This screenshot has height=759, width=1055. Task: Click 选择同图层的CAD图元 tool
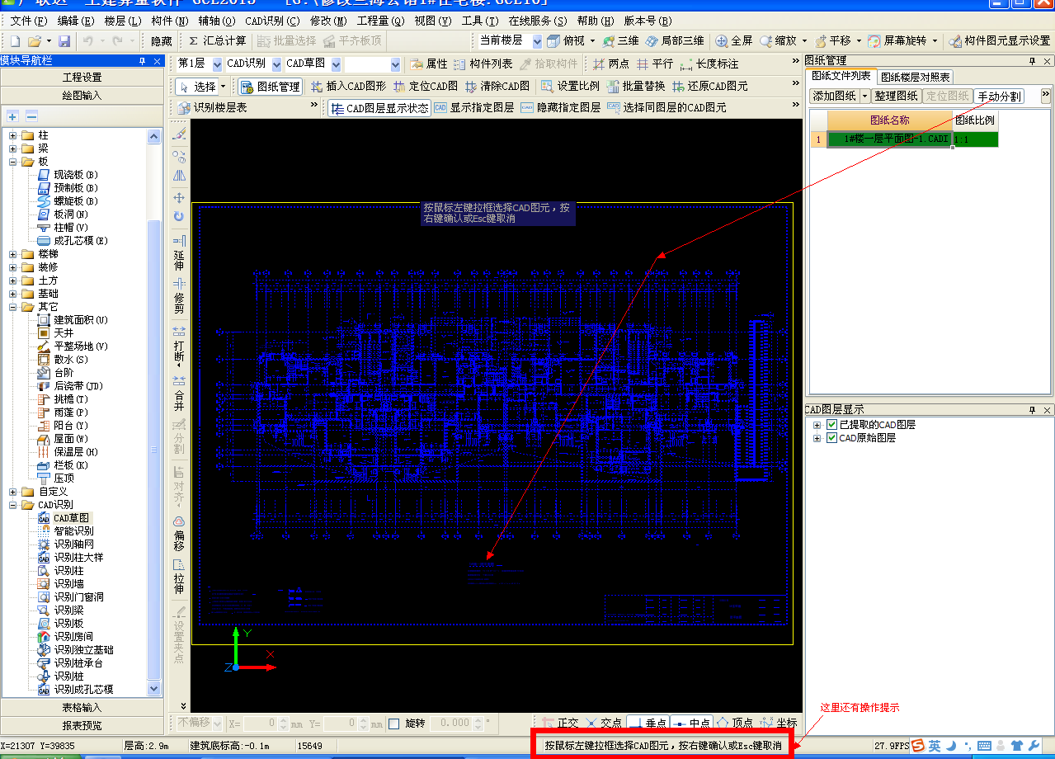pyautogui.click(x=666, y=108)
